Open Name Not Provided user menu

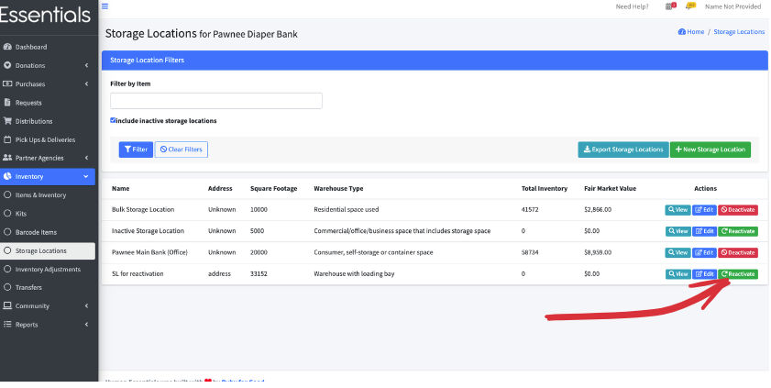coord(732,6)
